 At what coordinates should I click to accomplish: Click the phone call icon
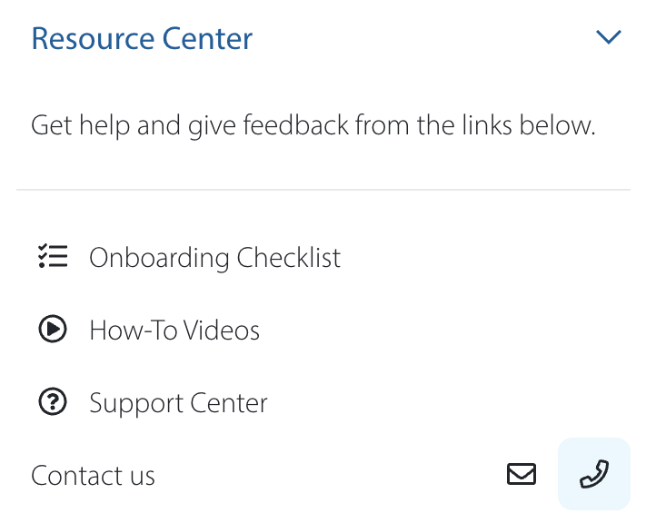pyautogui.click(x=593, y=474)
